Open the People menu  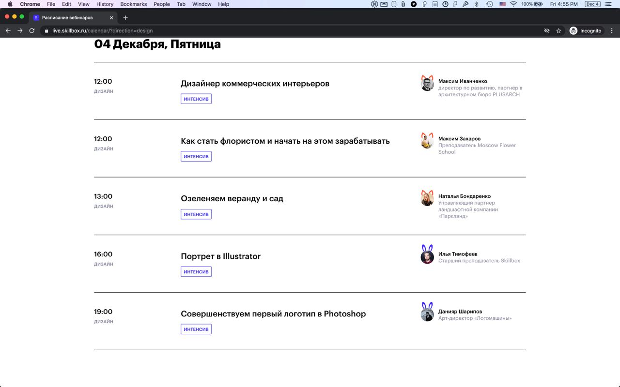(162, 4)
